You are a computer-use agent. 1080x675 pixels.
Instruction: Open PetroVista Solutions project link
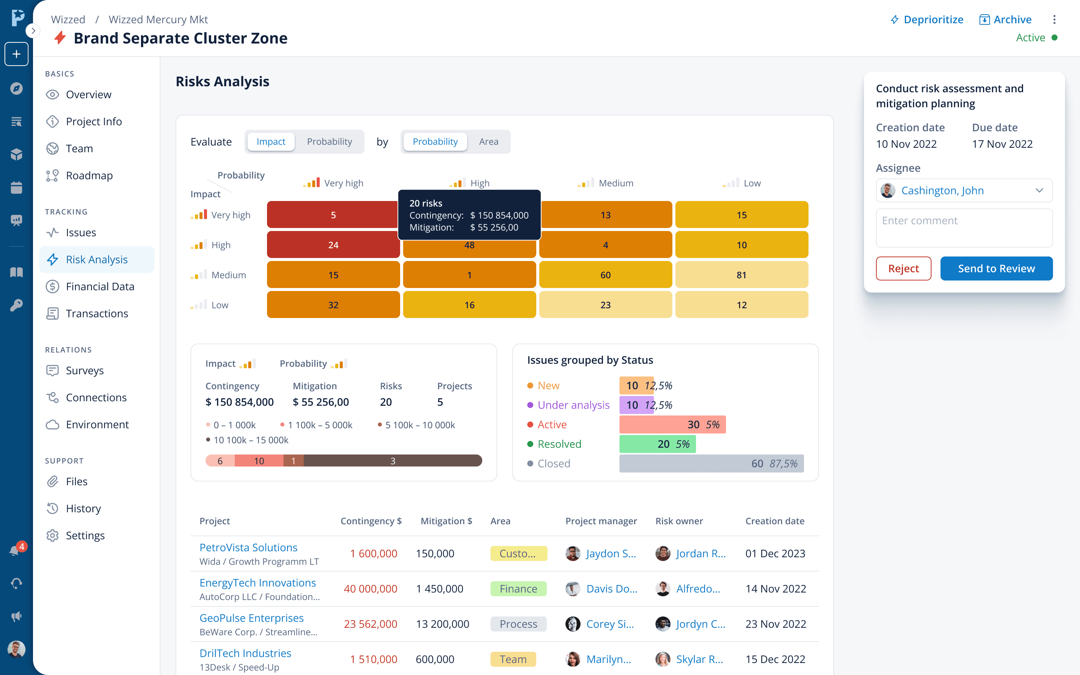[248, 547]
